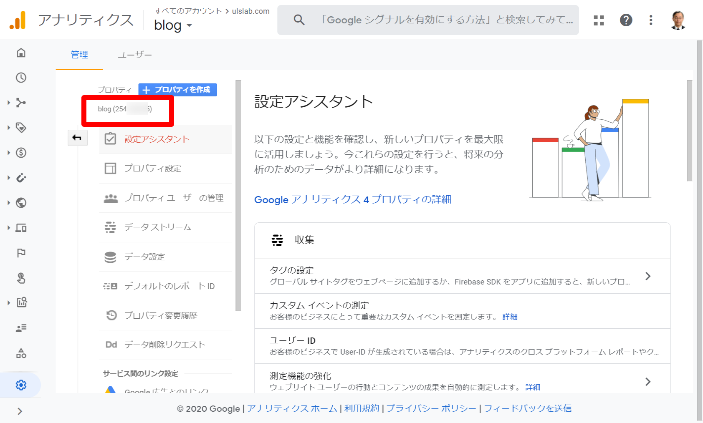Open 詳細 link in カスタム イベントの測定 row
This screenshot has height=423, width=703.
(510, 317)
